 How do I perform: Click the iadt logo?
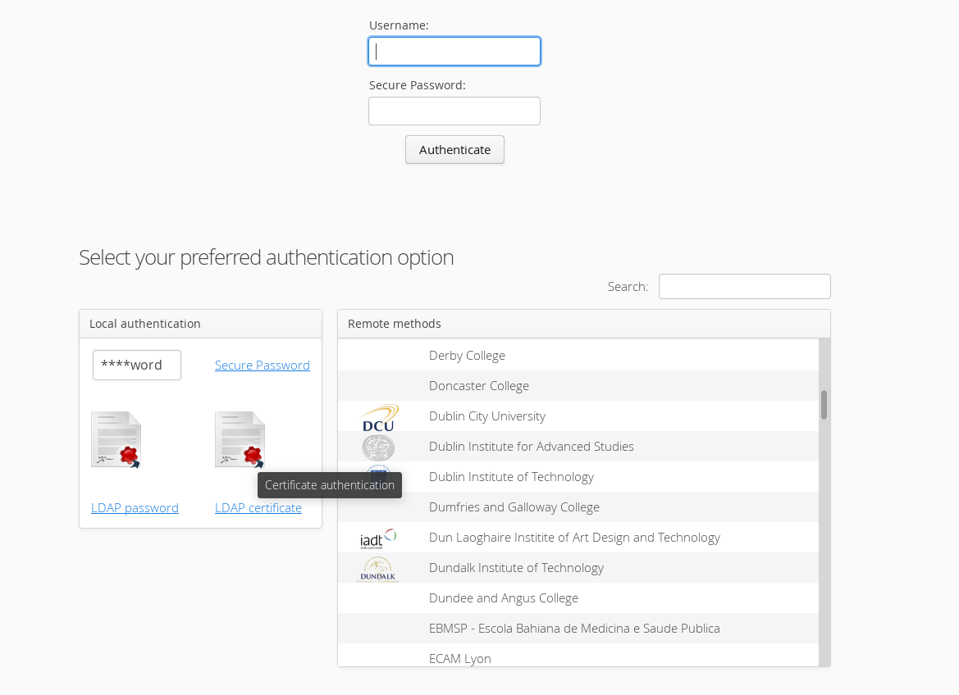(378, 538)
